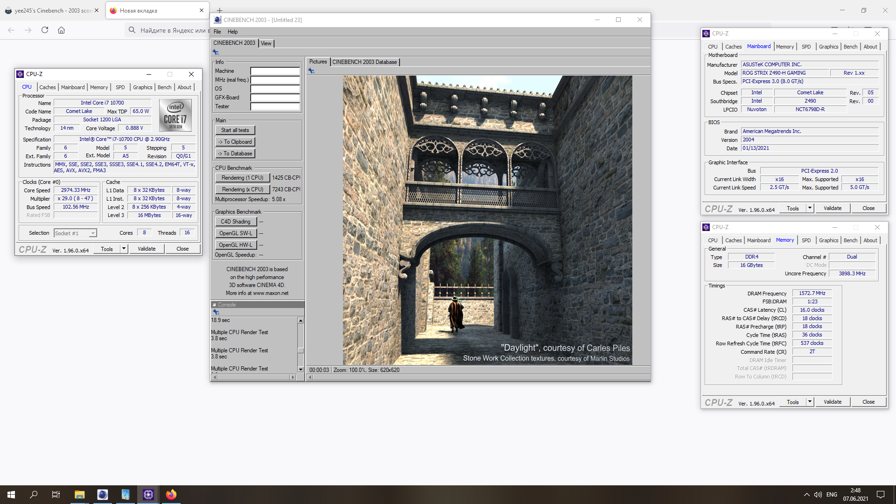Click the To Database button
Screen dimensions: 896x504
[x=235, y=154]
